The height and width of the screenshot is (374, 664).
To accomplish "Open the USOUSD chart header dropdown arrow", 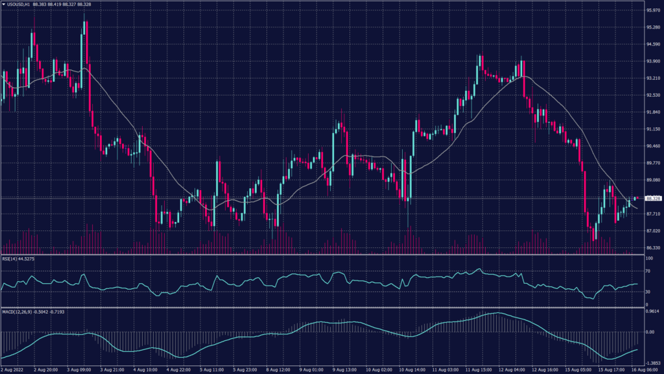I will point(4,4).
